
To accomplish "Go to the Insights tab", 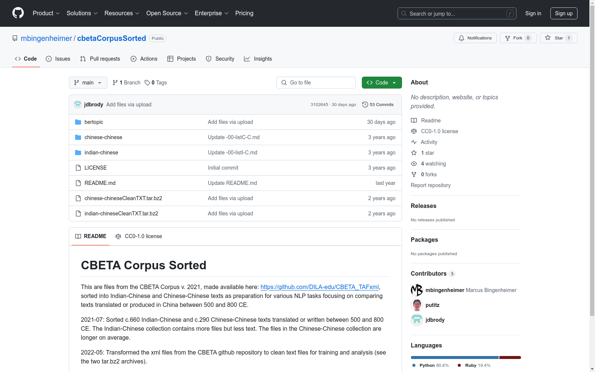I will coord(258,59).
